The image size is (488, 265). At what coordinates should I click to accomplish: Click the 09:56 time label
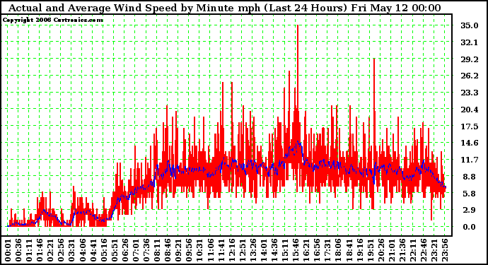coord(189,250)
